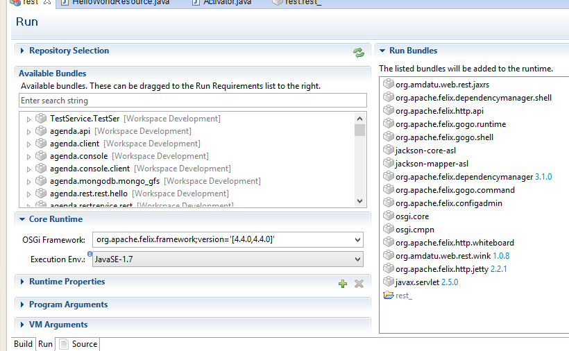The height and width of the screenshot is (351, 569).
Task: Collapse the Run Bundles section
Action: [382, 51]
